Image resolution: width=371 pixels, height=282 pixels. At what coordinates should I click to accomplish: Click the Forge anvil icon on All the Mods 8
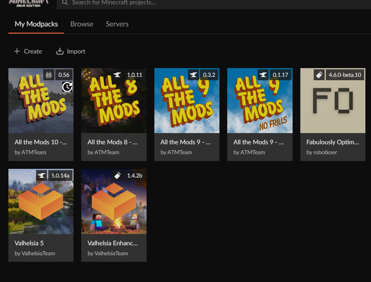click(x=117, y=75)
